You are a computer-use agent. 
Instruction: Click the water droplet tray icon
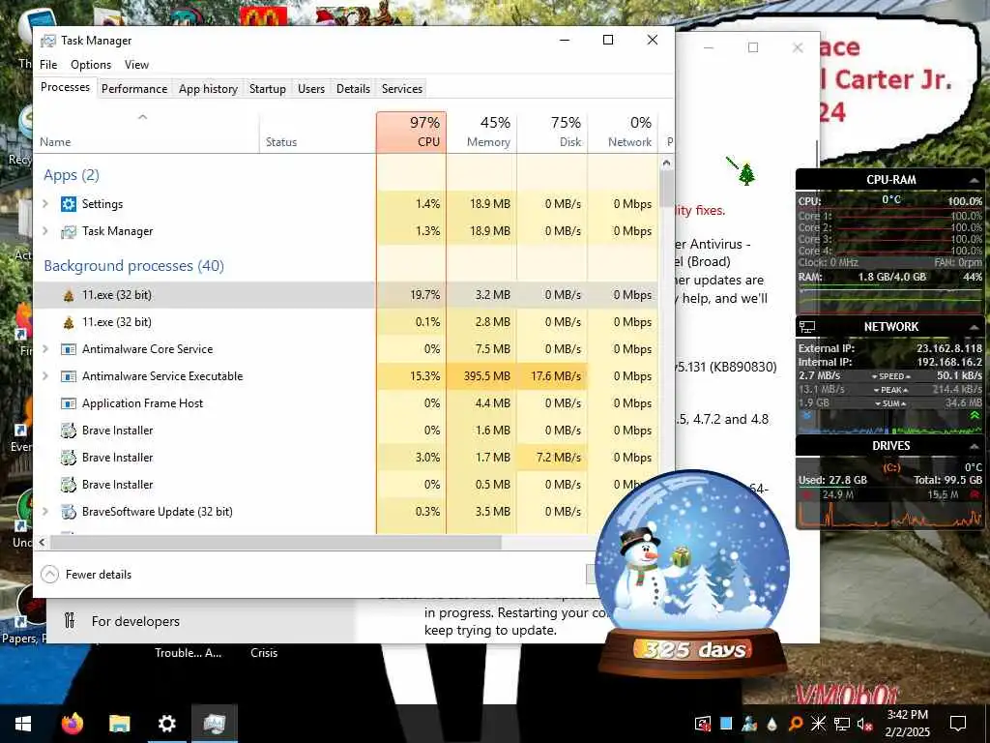pyautogui.click(x=772, y=724)
